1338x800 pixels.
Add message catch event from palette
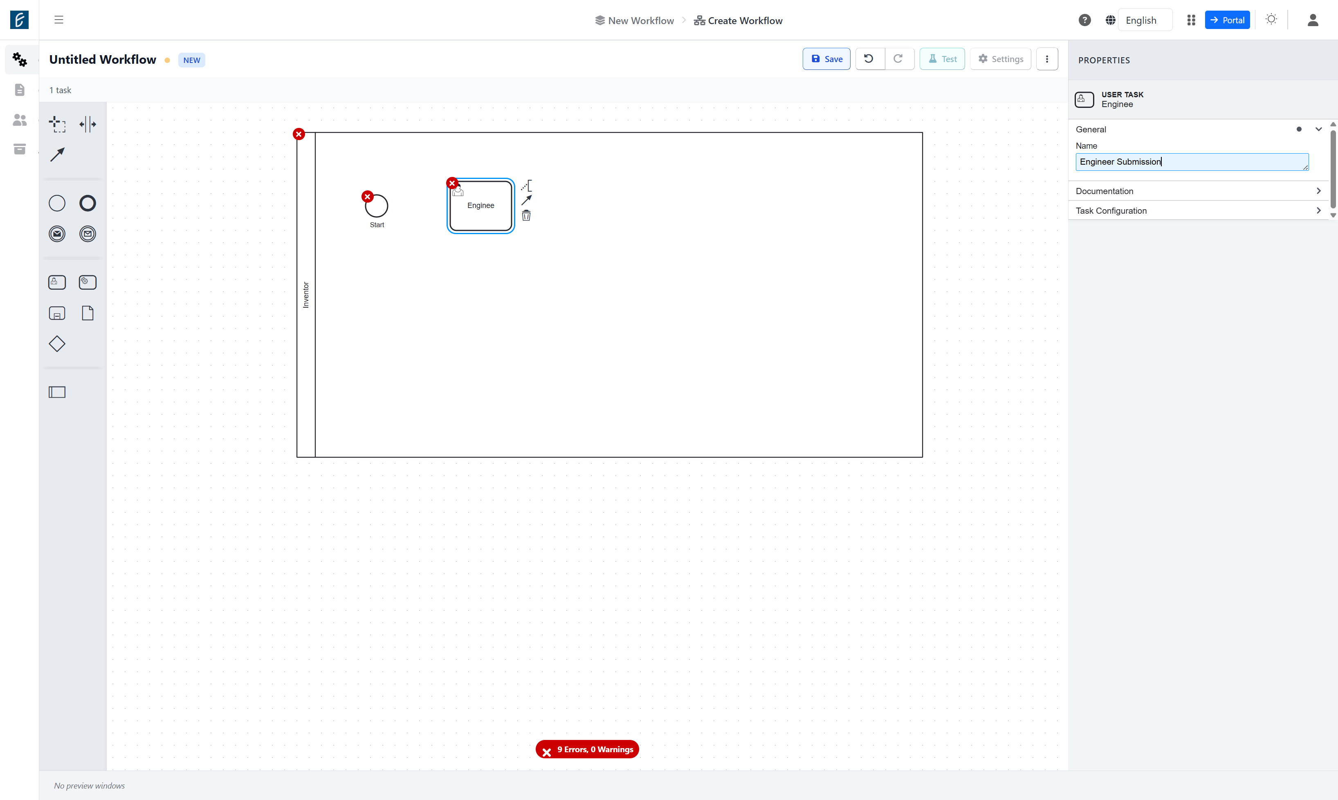click(x=88, y=234)
